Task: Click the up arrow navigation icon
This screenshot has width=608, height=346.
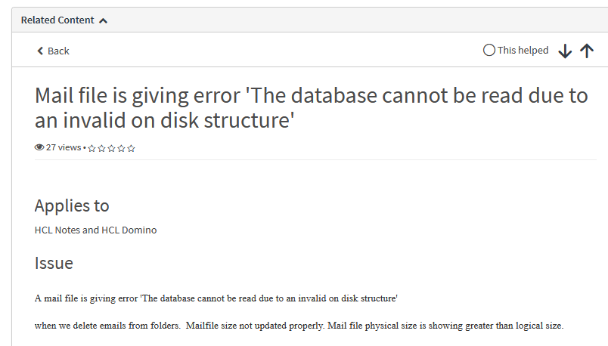Action: click(587, 51)
